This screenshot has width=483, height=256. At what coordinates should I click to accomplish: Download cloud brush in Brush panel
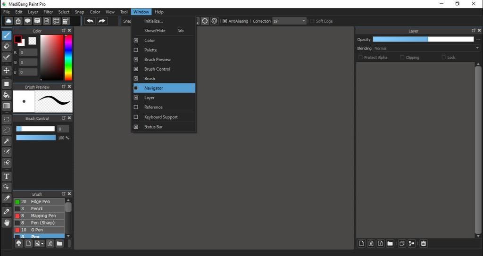(x=19, y=243)
